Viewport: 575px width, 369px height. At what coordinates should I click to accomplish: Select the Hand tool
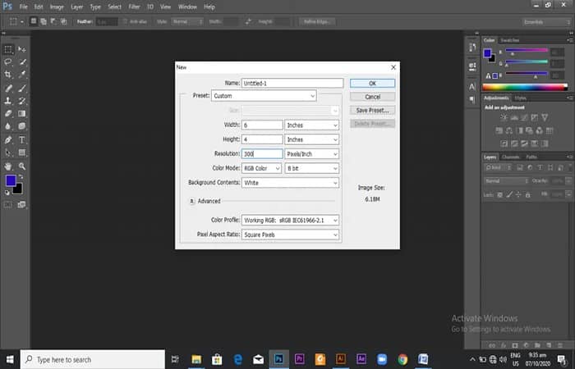click(8, 166)
